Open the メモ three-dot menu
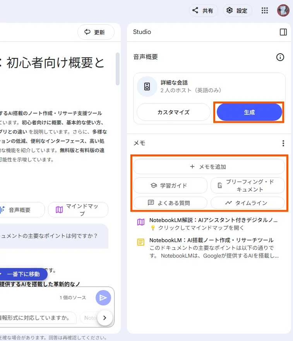The width and height of the screenshot is (293, 341). click(283, 143)
